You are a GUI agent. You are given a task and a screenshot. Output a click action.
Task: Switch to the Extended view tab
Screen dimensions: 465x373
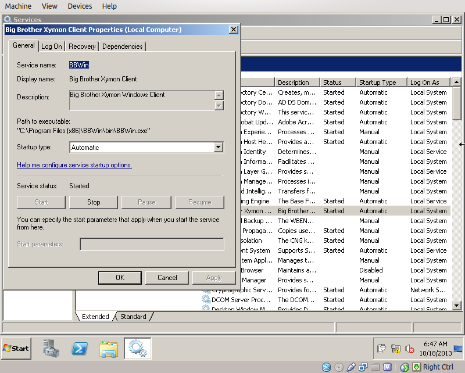[x=95, y=317]
